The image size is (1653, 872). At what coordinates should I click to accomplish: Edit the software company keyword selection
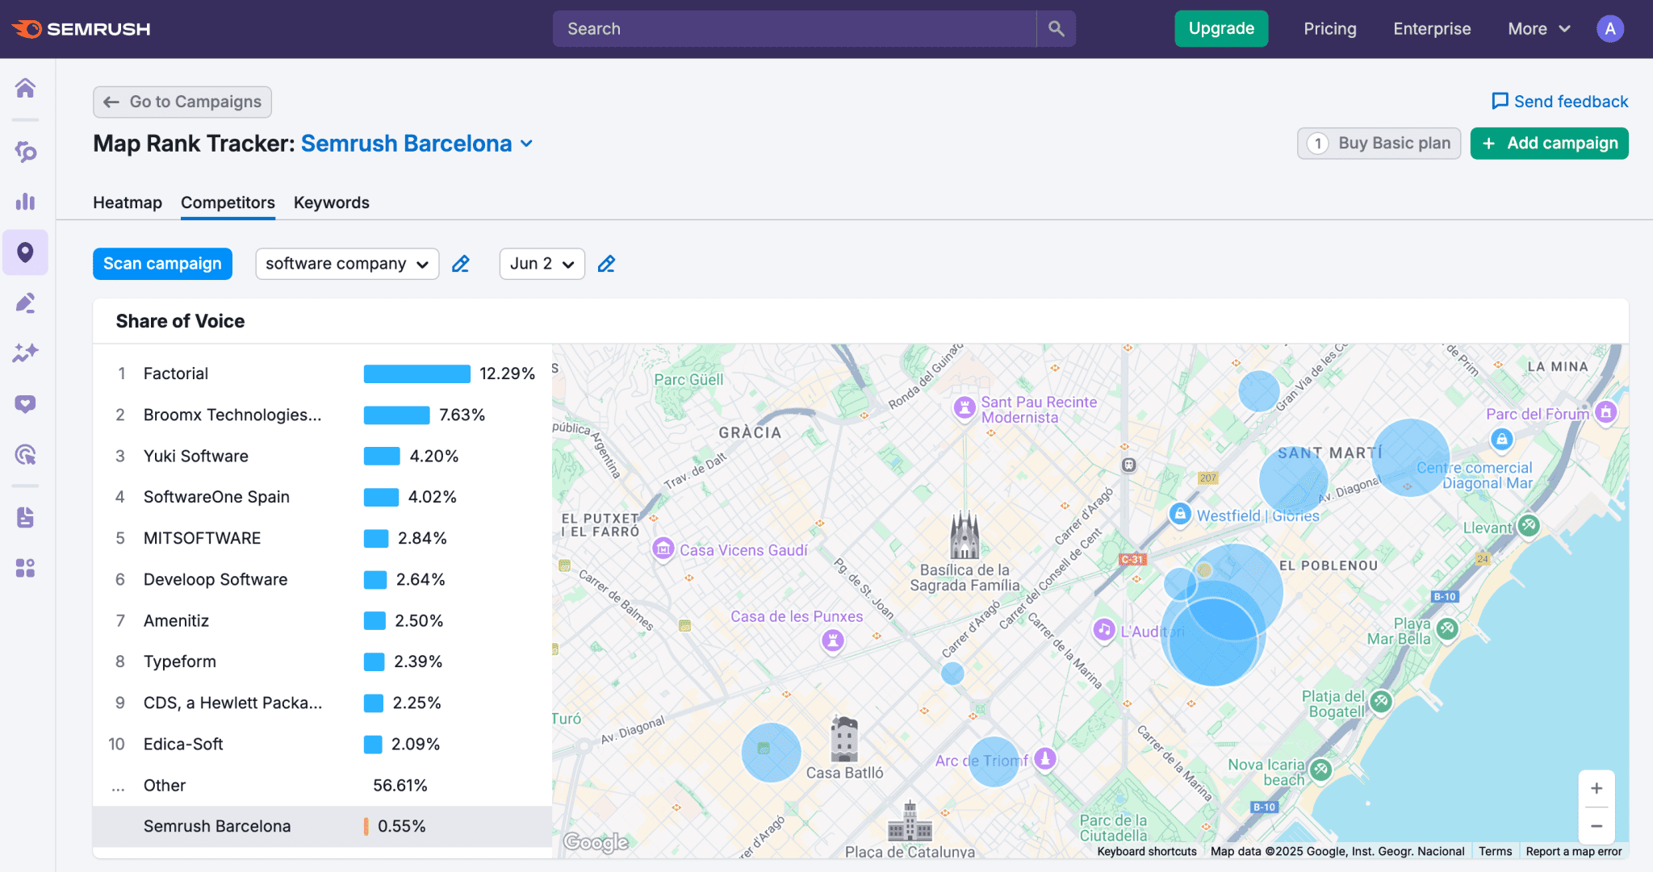[x=461, y=264]
